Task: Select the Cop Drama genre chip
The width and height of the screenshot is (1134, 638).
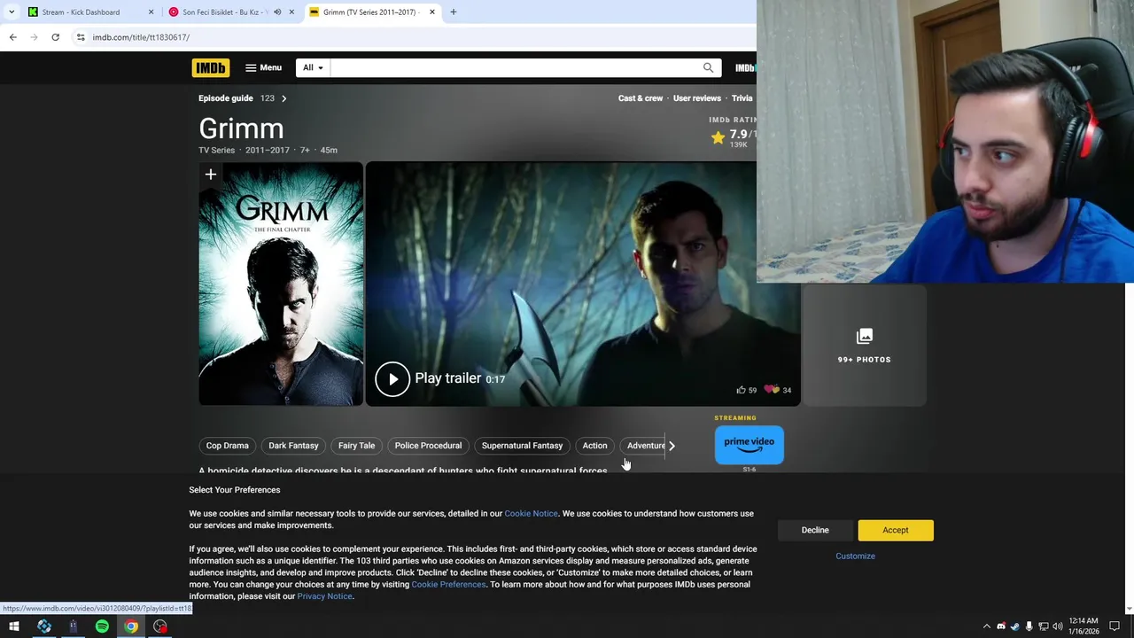Action: click(228, 446)
